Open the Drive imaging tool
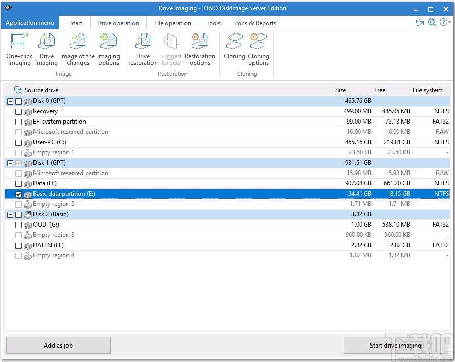 [46, 48]
